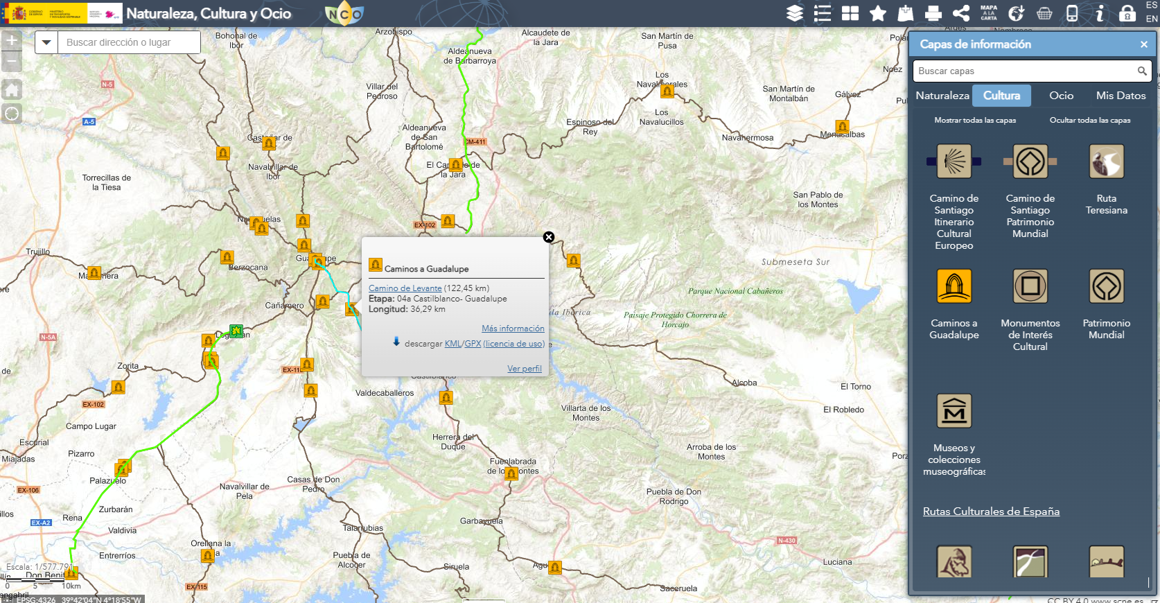
Task: Select the Cultura tab
Action: point(1002,96)
